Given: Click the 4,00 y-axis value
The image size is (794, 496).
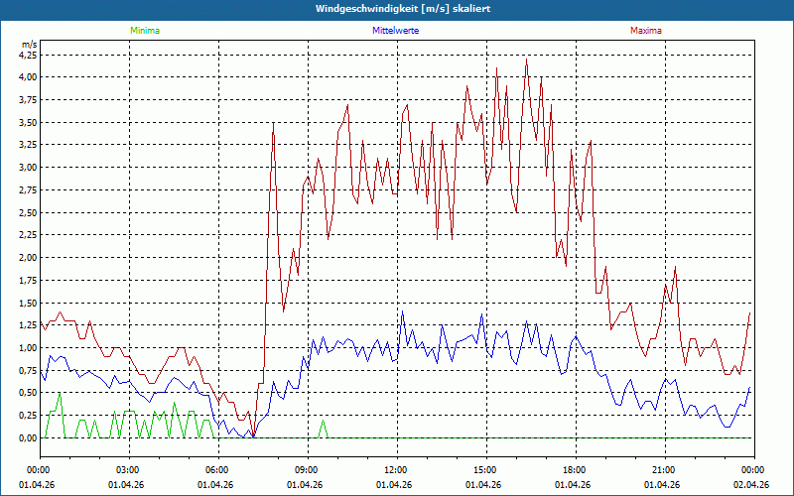Looking at the screenshot, I should 29,77.
